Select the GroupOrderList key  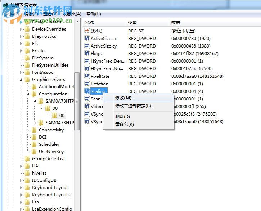point(49,159)
